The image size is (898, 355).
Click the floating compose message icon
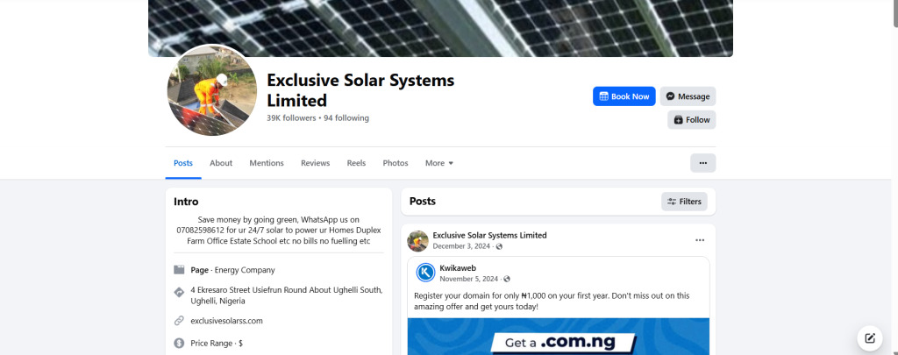click(x=869, y=337)
